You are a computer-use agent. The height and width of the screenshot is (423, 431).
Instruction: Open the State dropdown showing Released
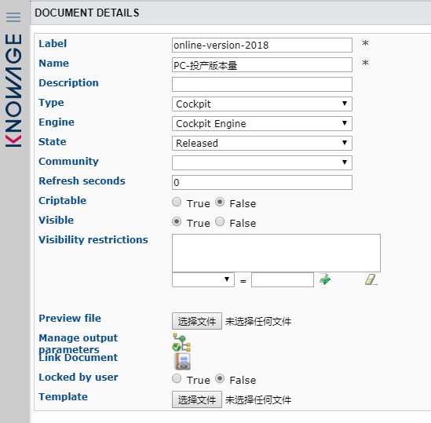262,143
